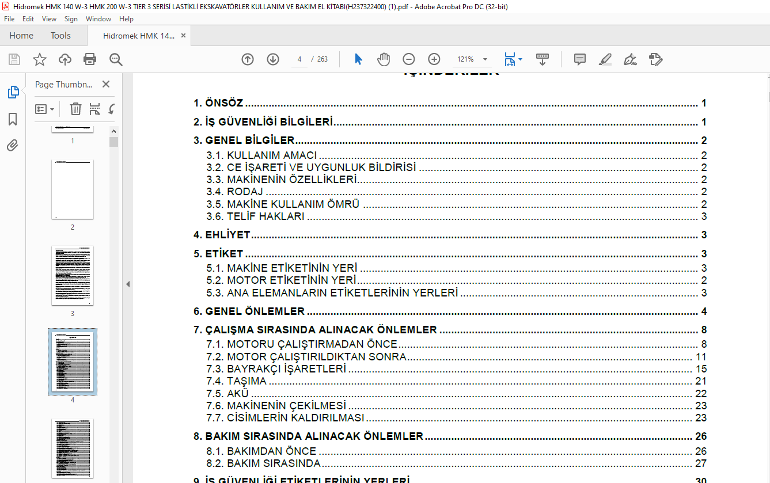Click entry 8.2. BAKIM SIRASINDA
This screenshot has height=483, width=770.
(457, 463)
